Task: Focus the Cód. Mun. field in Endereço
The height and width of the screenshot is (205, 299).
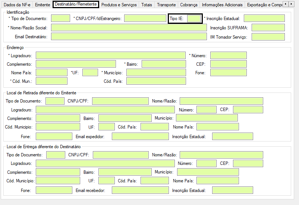Action: [x=51, y=81]
